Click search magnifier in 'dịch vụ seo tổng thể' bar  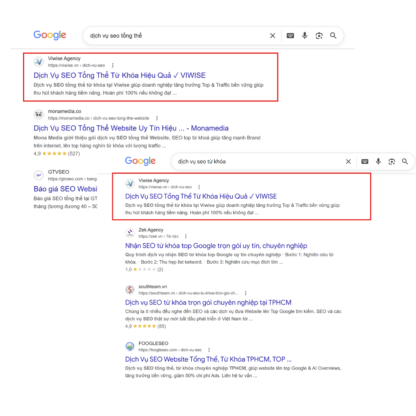pyautogui.click(x=333, y=36)
